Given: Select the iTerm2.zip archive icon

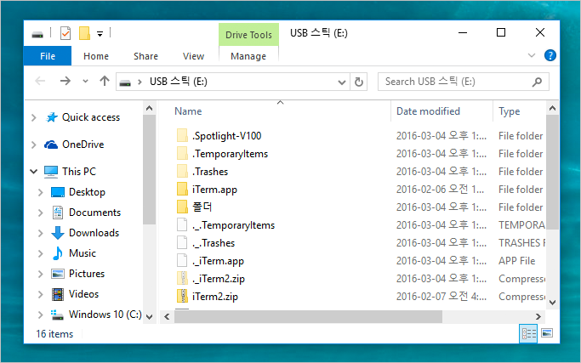Looking at the screenshot, I should [x=182, y=296].
